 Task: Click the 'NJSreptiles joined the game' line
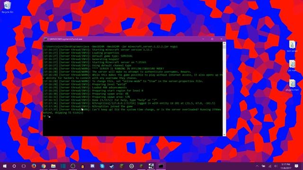click(x=88, y=106)
